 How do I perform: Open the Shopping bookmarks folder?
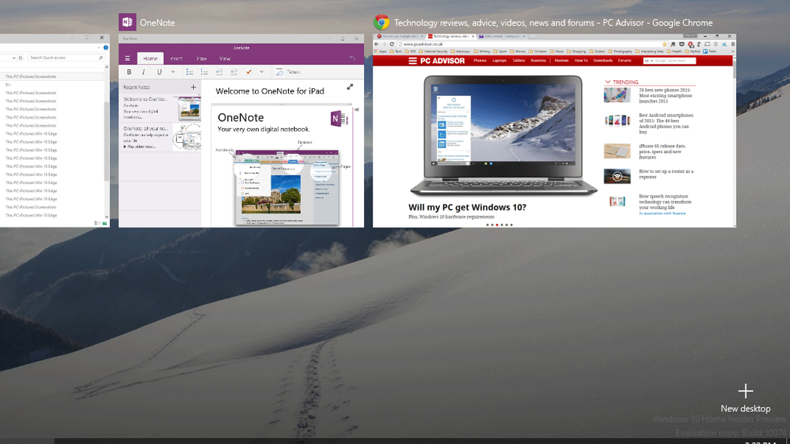tap(576, 51)
